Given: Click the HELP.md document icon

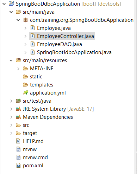Looking at the screenshot, I should (x=18, y=141).
